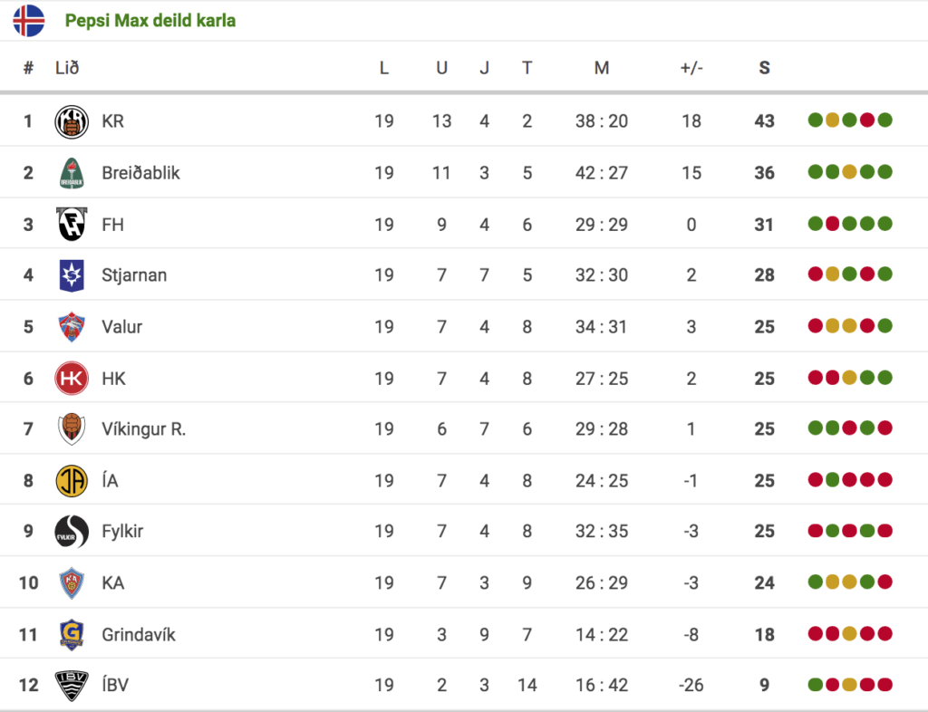The image size is (928, 712).
Task: Select the Víkingur R. team name
Action: (x=144, y=429)
